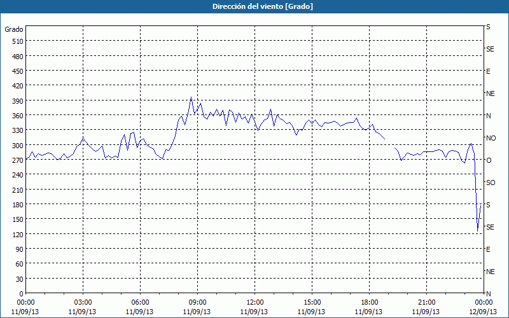The height and width of the screenshot is (318, 509).
Task: Pick the 360 degree axis label
Action: (18, 116)
